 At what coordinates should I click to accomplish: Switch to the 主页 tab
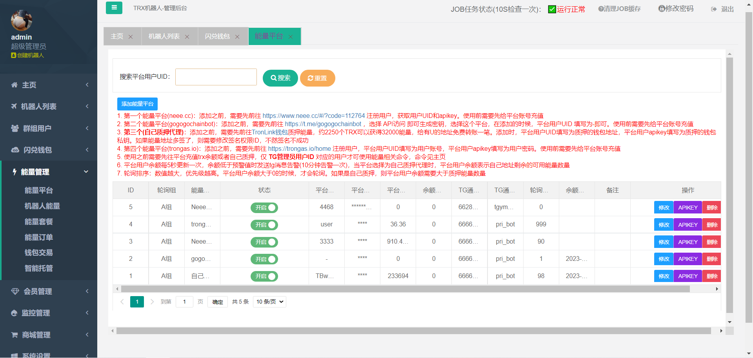pyautogui.click(x=117, y=36)
